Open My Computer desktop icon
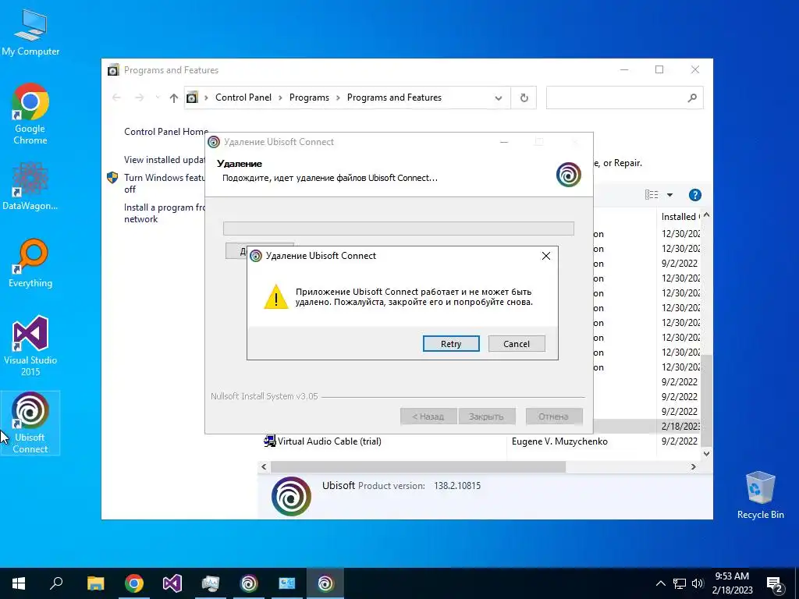Viewport: 799px width, 599px height. coord(30,33)
